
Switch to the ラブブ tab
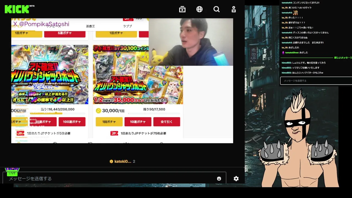127,26
